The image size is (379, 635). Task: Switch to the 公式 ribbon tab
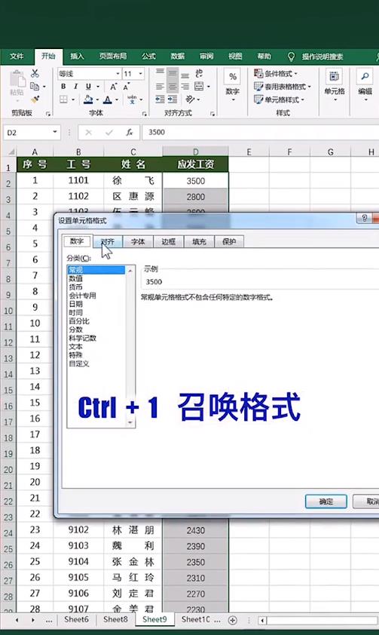click(x=148, y=57)
